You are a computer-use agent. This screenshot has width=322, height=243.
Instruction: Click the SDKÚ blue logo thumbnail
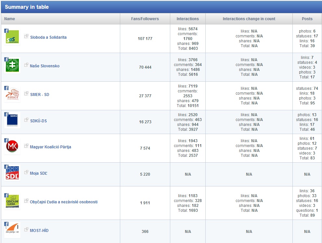[12, 120]
